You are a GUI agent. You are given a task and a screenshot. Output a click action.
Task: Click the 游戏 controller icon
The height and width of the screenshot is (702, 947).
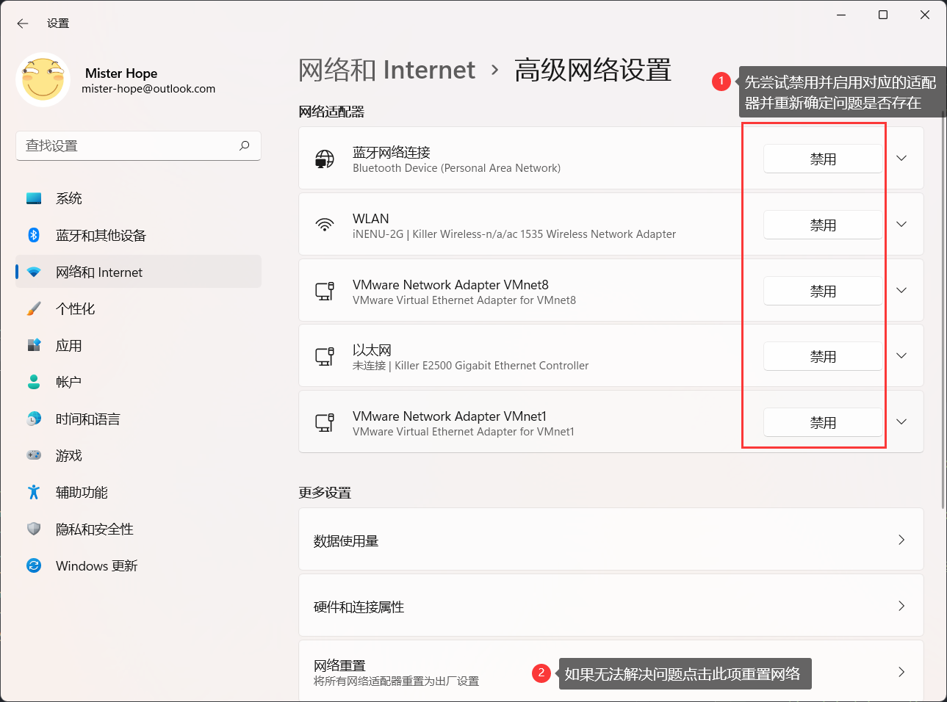[34, 455]
